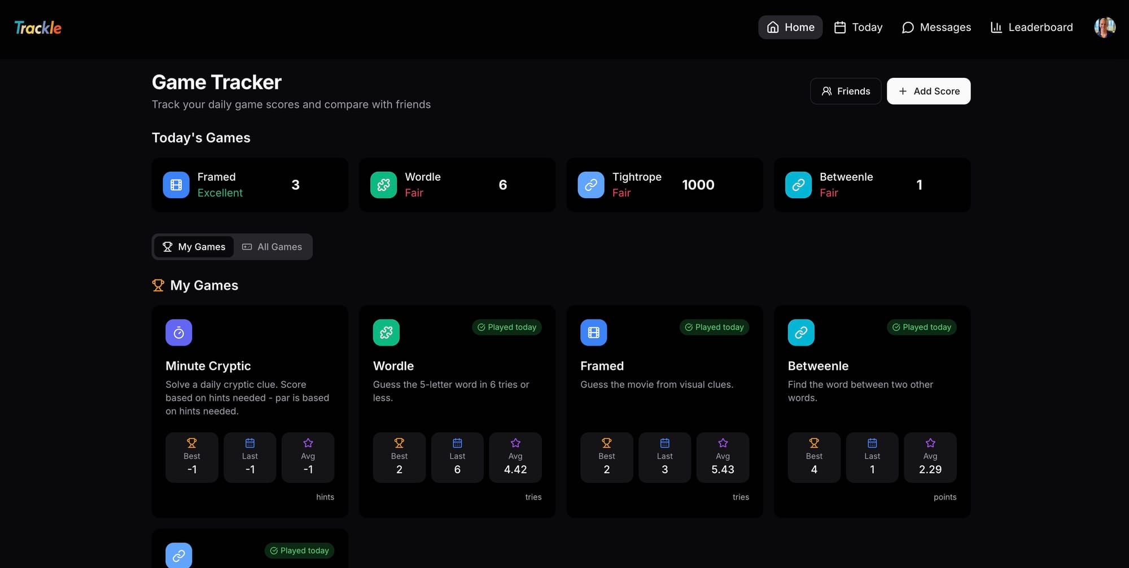Click the Wordle puzzle icon in My Games

tap(386, 333)
